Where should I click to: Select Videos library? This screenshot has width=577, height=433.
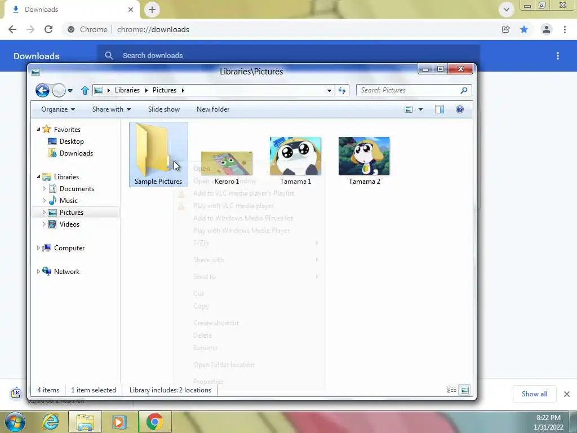[x=69, y=224]
